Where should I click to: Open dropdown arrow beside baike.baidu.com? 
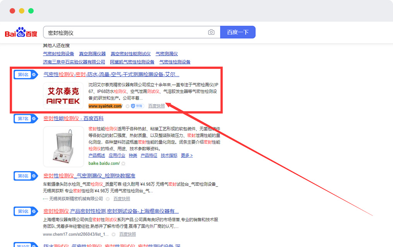tap(123, 163)
